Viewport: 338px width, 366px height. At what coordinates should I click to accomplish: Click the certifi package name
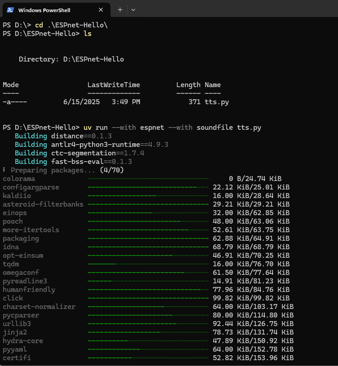(x=17, y=358)
